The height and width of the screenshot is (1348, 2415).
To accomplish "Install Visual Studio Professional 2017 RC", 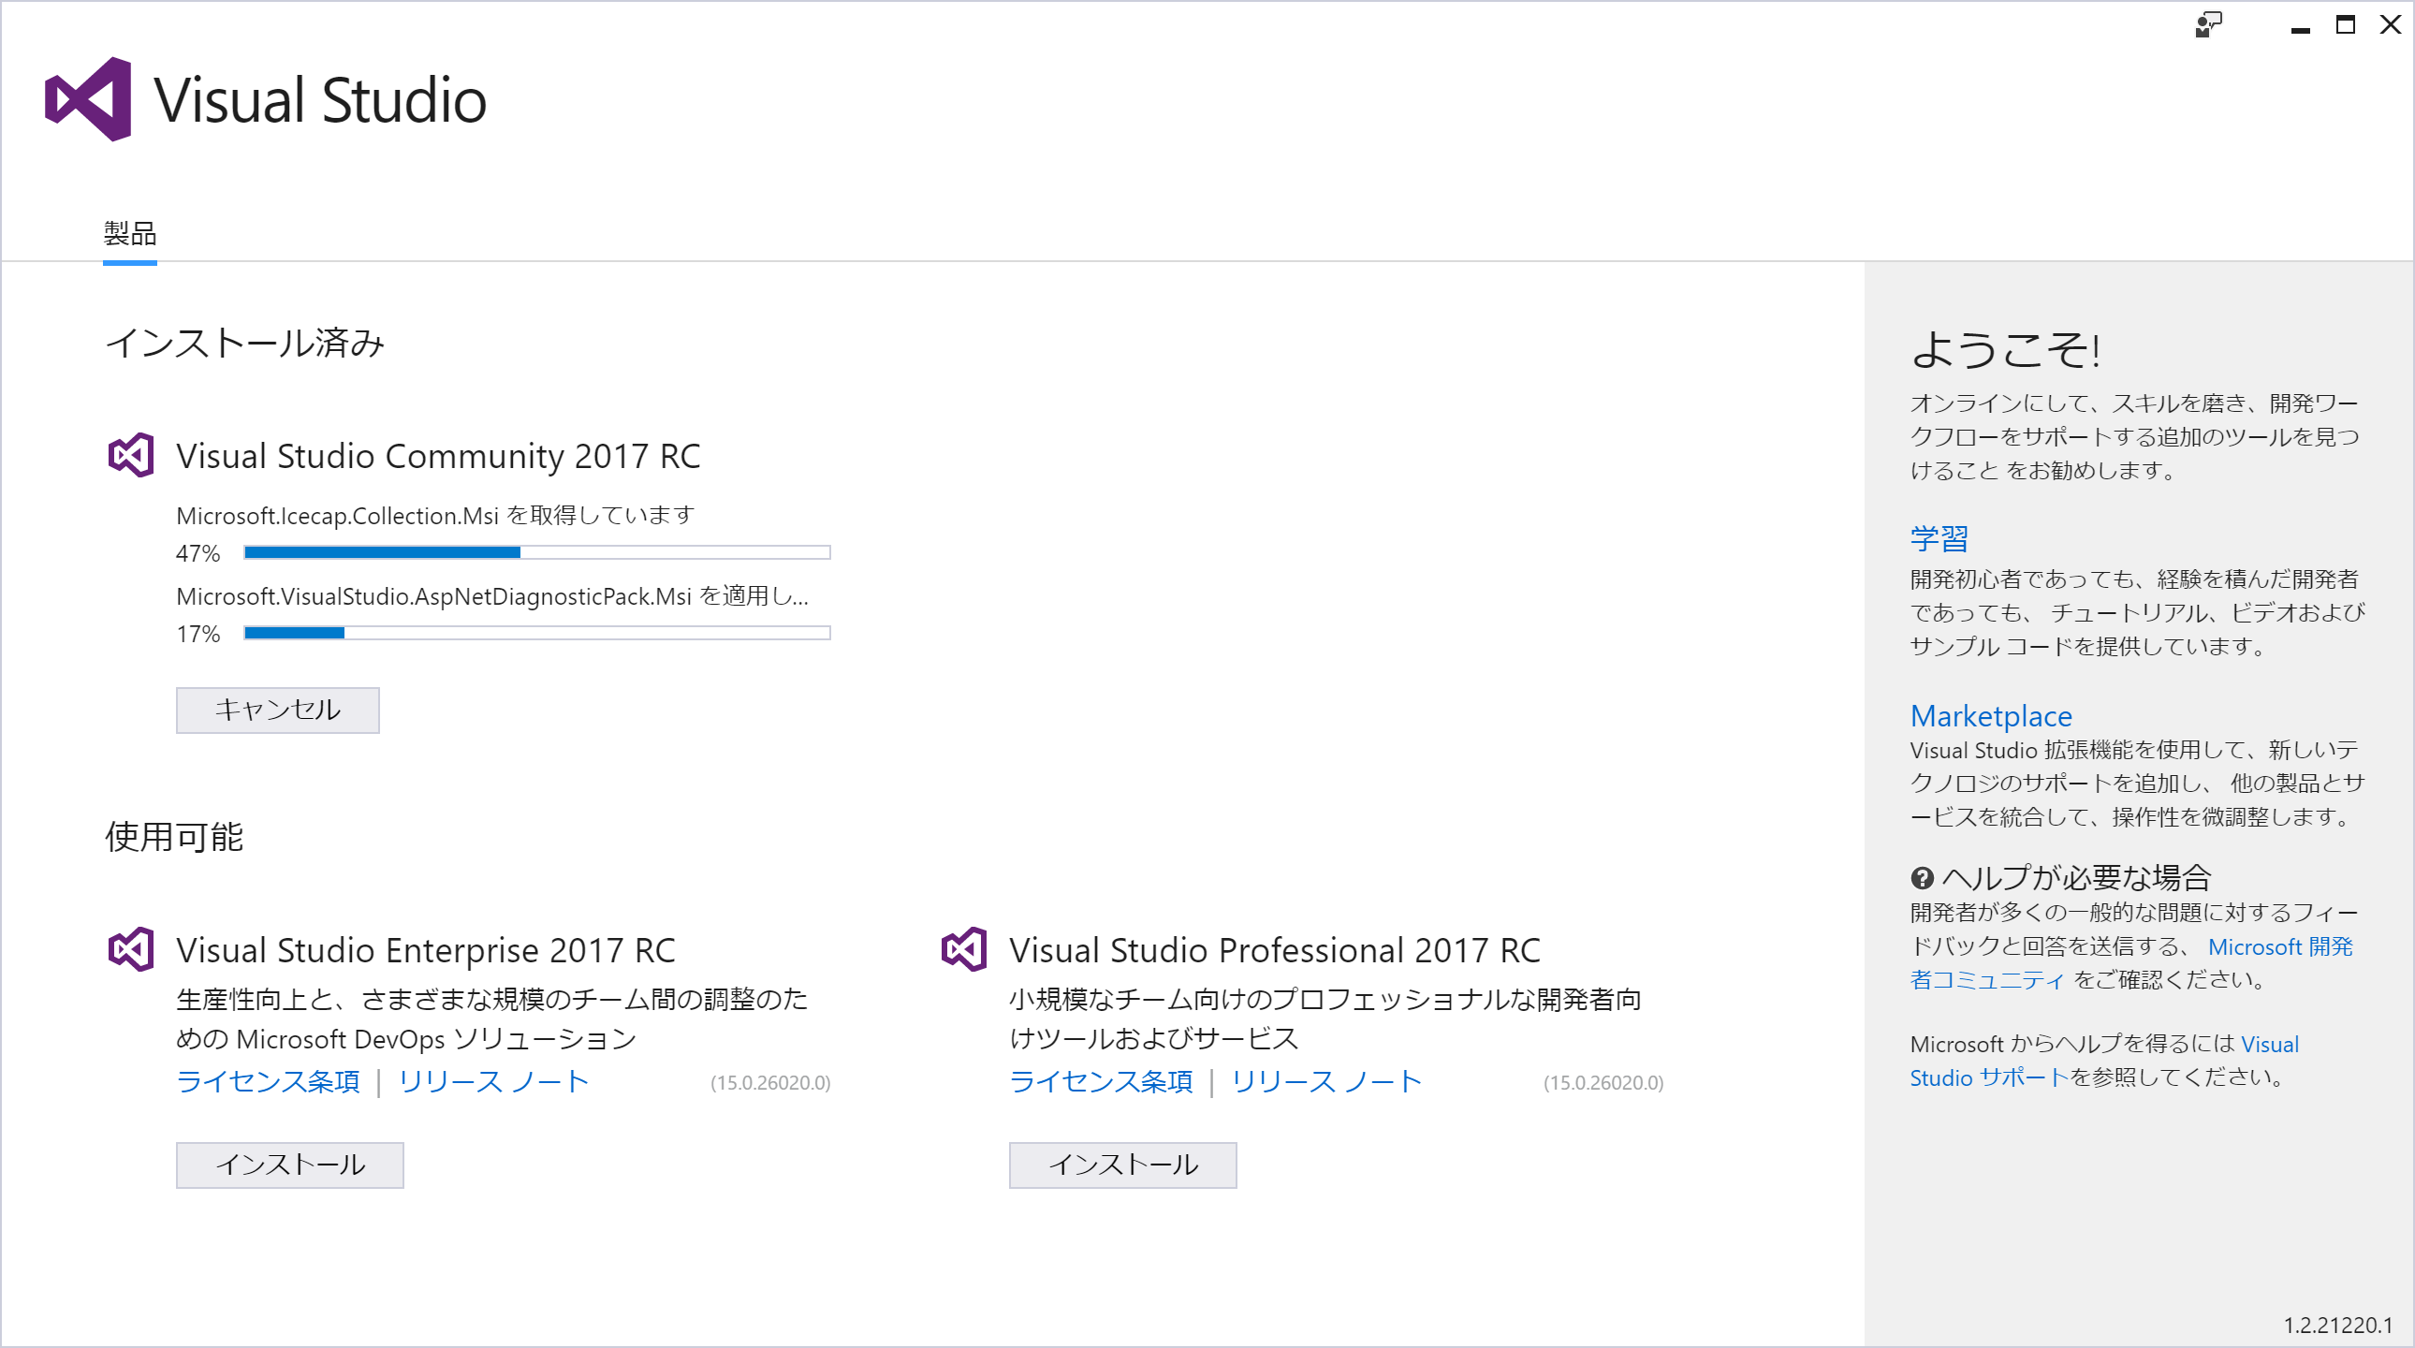I will coord(1122,1165).
